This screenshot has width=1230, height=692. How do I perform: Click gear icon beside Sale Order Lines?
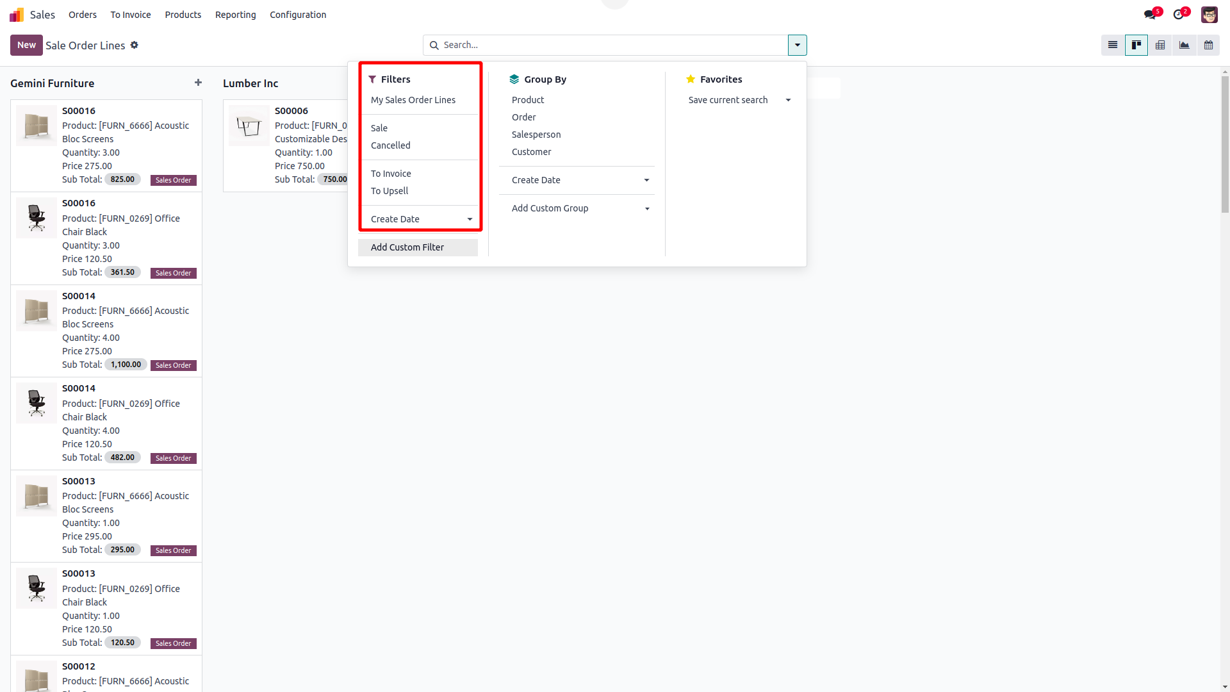point(135,45)
